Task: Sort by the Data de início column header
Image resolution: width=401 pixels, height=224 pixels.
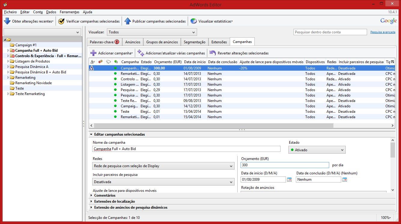Action: point(195,62)
